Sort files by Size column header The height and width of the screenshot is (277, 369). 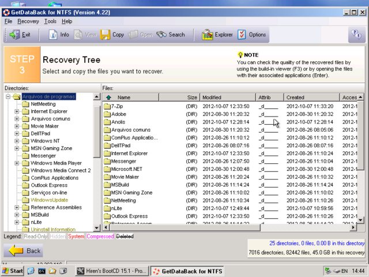coord(179,98)
